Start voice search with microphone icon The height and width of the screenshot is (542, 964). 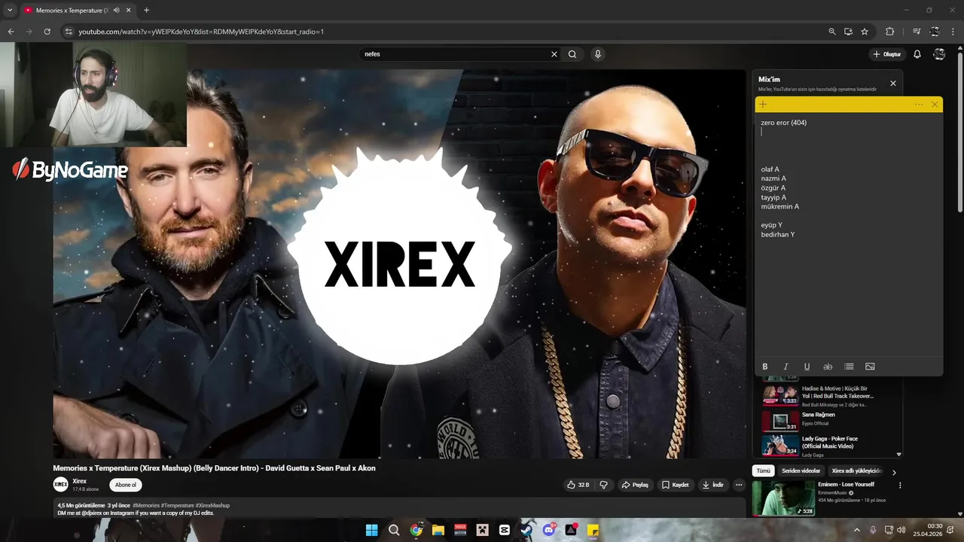(x=597, y=54)
